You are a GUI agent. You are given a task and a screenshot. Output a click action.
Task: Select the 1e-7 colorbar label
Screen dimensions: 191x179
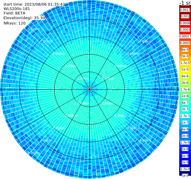[185, 122]
